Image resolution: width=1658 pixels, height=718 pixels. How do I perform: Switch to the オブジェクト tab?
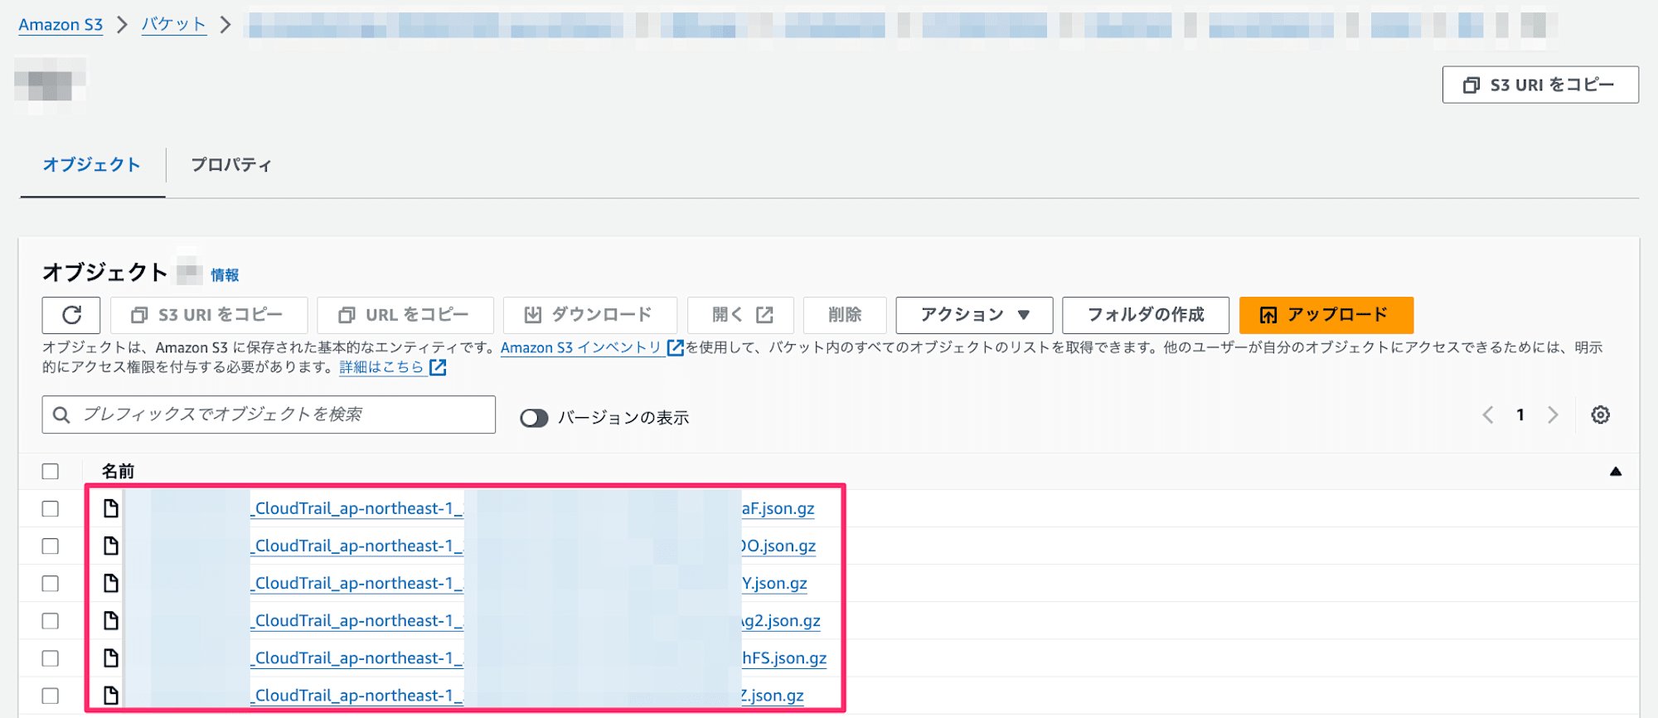[x=92, y=165]
